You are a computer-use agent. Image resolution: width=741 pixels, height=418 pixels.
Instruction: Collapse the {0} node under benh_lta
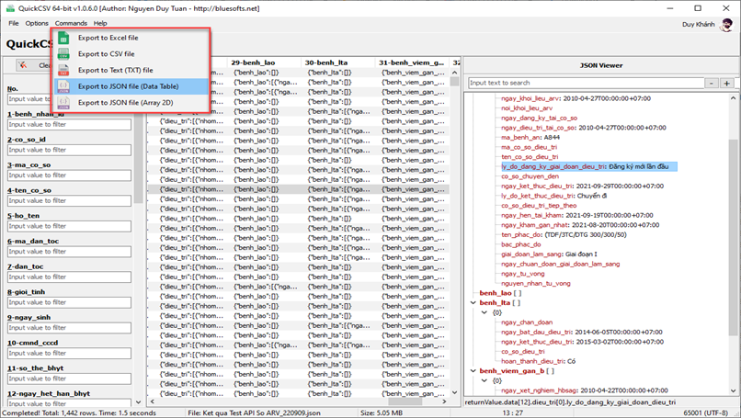tap(484, 312)
